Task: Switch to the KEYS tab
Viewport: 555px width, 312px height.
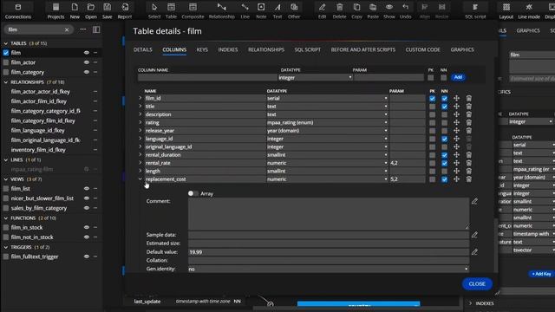Action: click(202, 50)
